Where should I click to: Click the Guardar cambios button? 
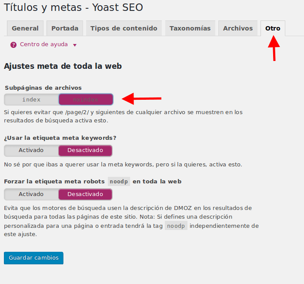[x=33, y=258]
